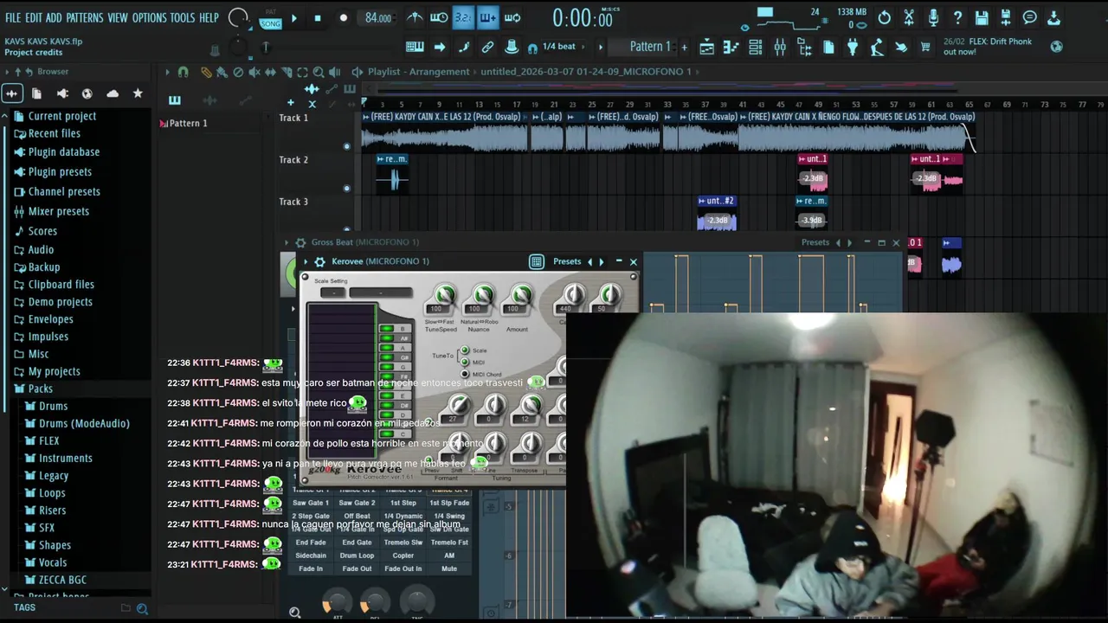This screenshot has height=623, width=1108.
Task: Click the save project floppy icon
Action: pos(982,17)
